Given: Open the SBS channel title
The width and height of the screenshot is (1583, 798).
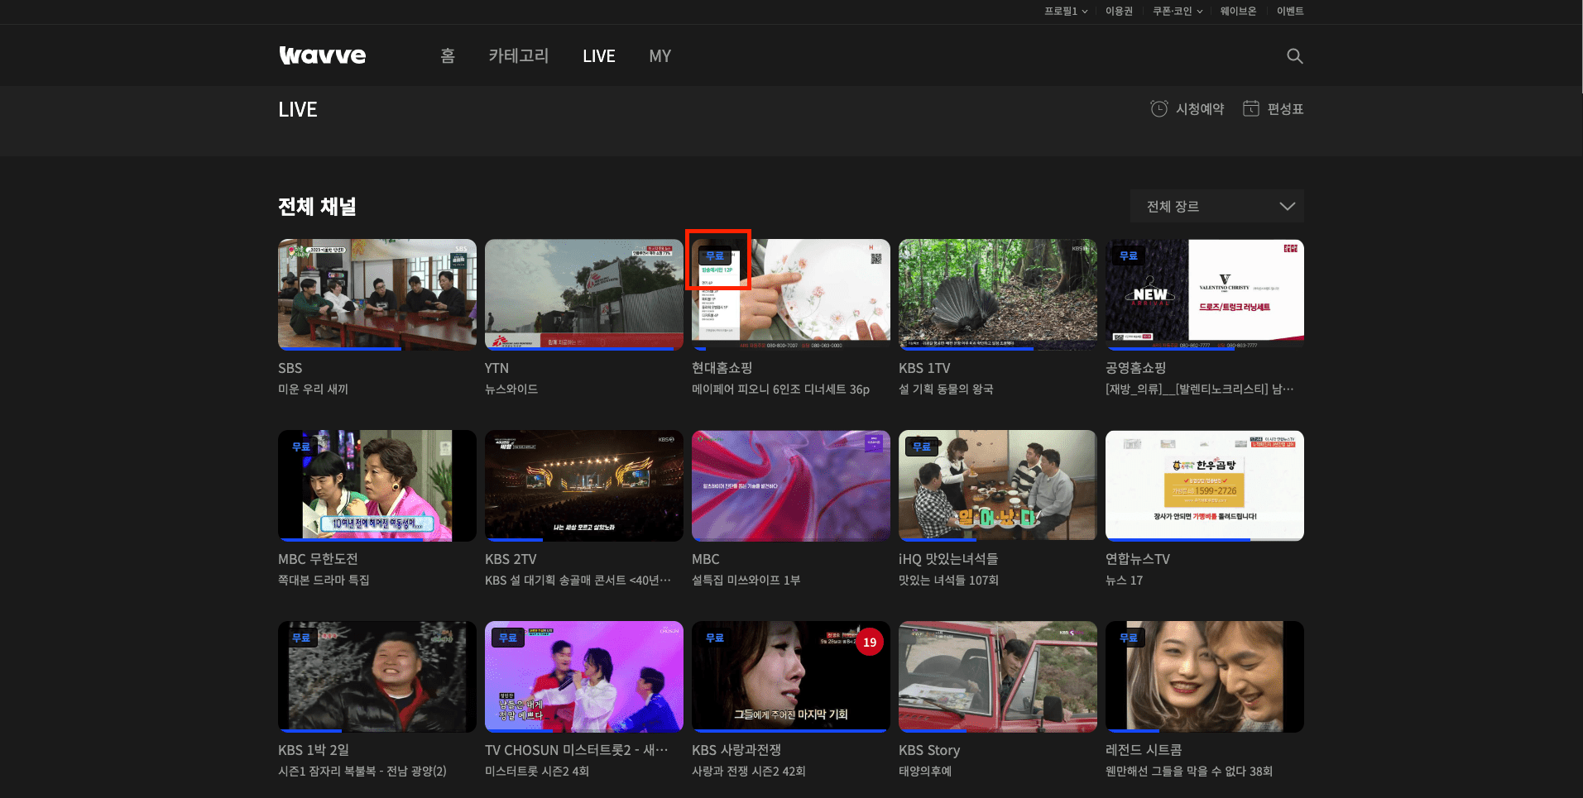Looking at the screenshot, I should click(290, 368).
